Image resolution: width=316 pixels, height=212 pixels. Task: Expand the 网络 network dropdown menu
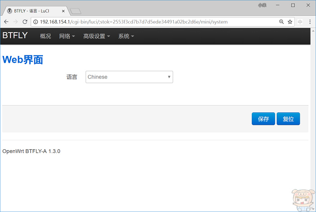click(x=67, y=36)
